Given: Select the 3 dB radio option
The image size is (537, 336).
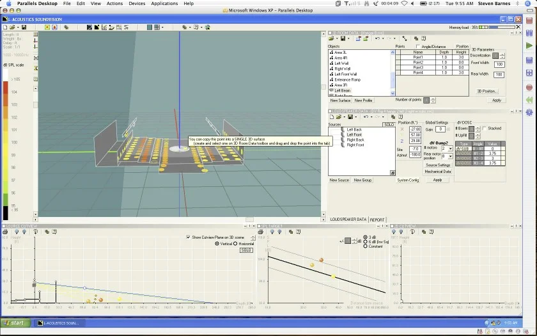Looking at the screenshot, I should (365, 237).
